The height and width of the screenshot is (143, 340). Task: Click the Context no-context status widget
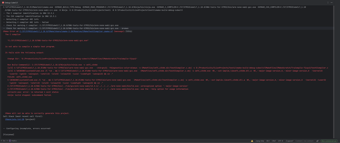click(304, 141)
